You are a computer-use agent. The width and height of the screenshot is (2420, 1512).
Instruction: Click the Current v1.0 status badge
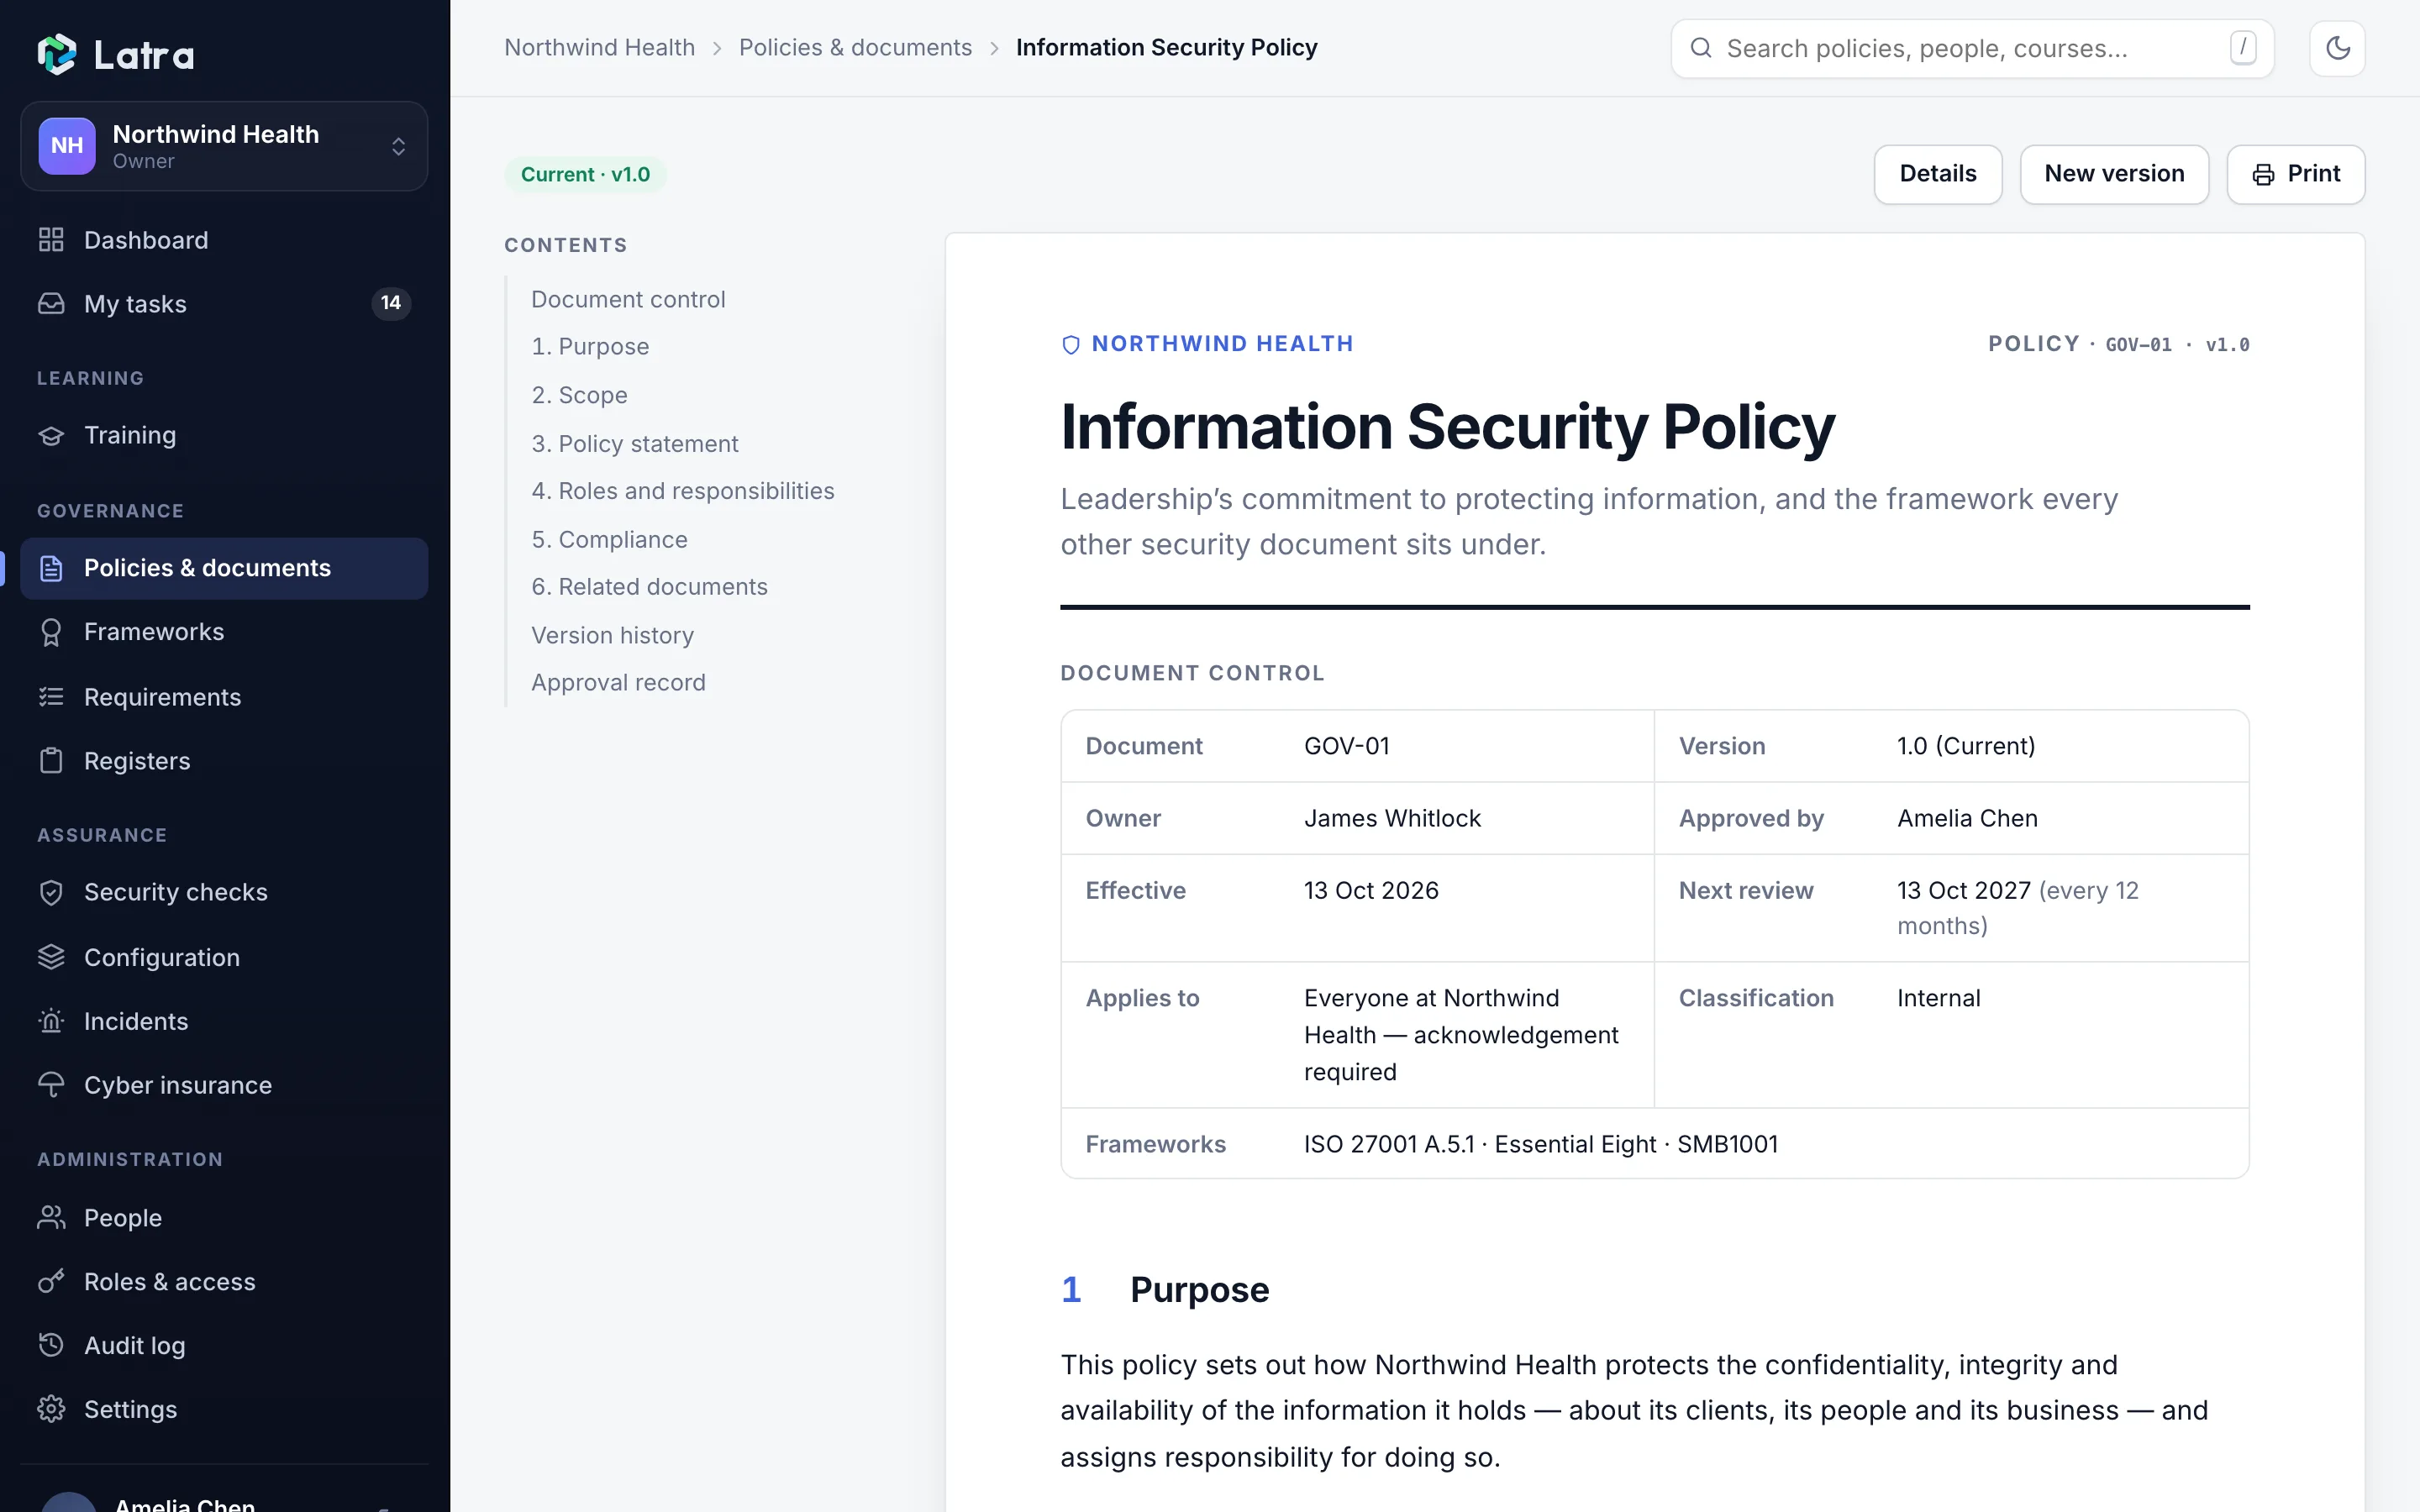click(585, 174)
